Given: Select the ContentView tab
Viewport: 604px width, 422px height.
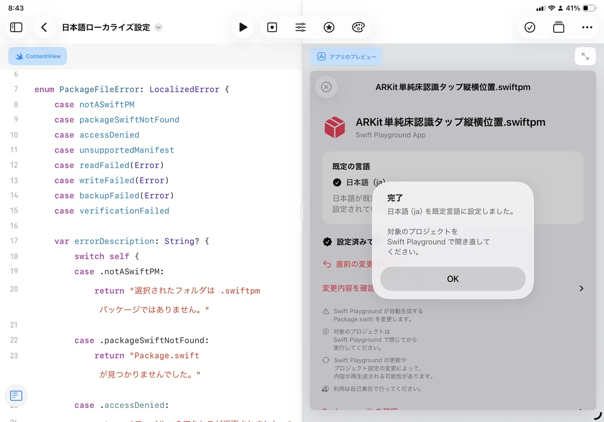Looking at the screenshot, I should (38, 56).
